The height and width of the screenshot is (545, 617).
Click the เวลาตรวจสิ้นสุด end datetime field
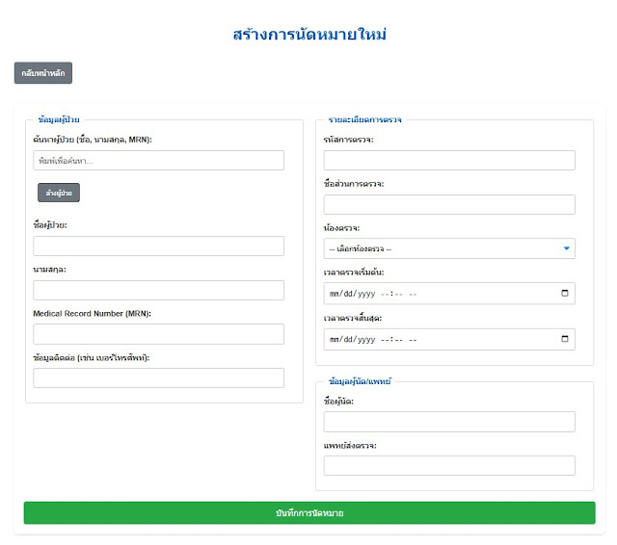coord(434,339)
